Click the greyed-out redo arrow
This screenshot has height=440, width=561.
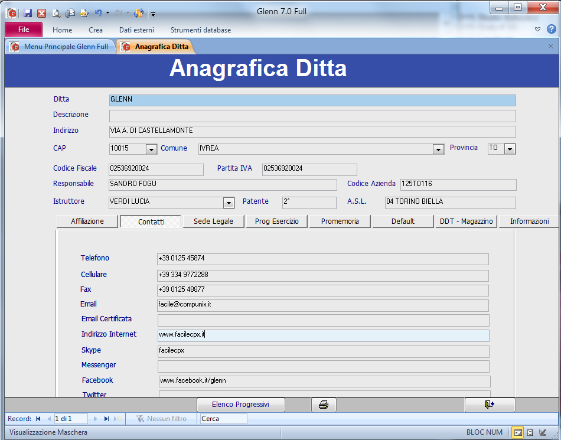(119, 13)
